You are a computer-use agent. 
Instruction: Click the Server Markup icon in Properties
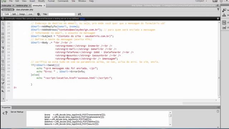click(5, 113)
